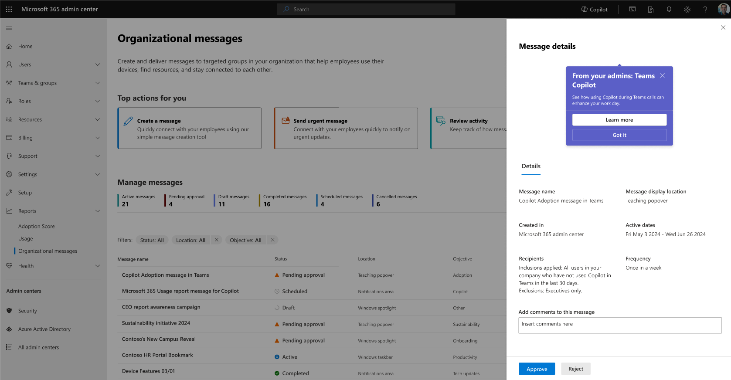Click Got it in message preview
This screenshot has height=380, width=731.
(619, 135)
